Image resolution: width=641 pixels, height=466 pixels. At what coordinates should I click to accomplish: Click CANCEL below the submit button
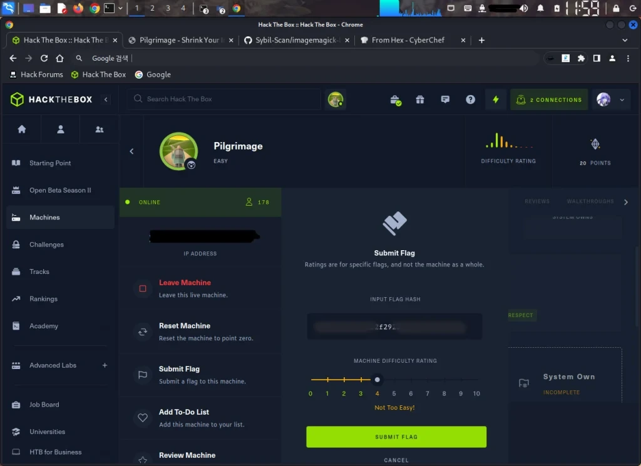click(x=396, y=460)
